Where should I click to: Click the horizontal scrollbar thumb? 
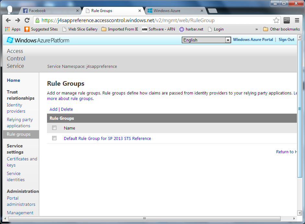point(144,218)
